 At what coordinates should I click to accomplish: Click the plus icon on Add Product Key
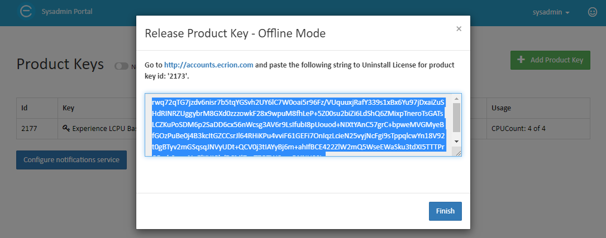[521, 60]
